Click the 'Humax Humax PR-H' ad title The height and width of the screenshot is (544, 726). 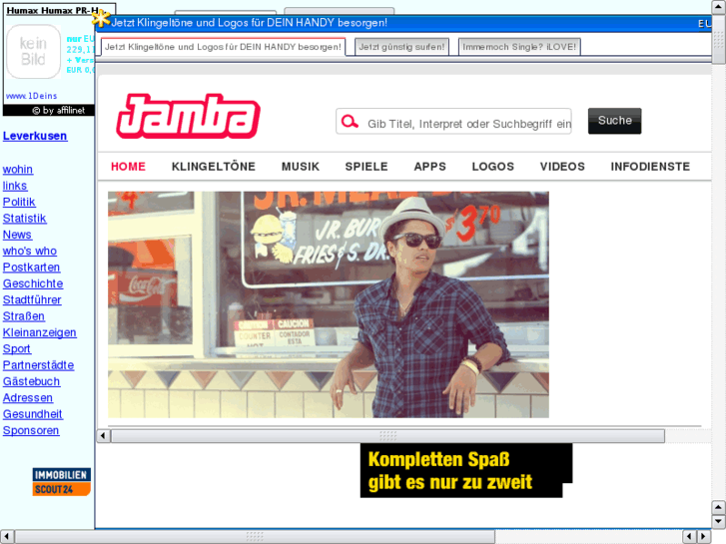coord(53,10)
